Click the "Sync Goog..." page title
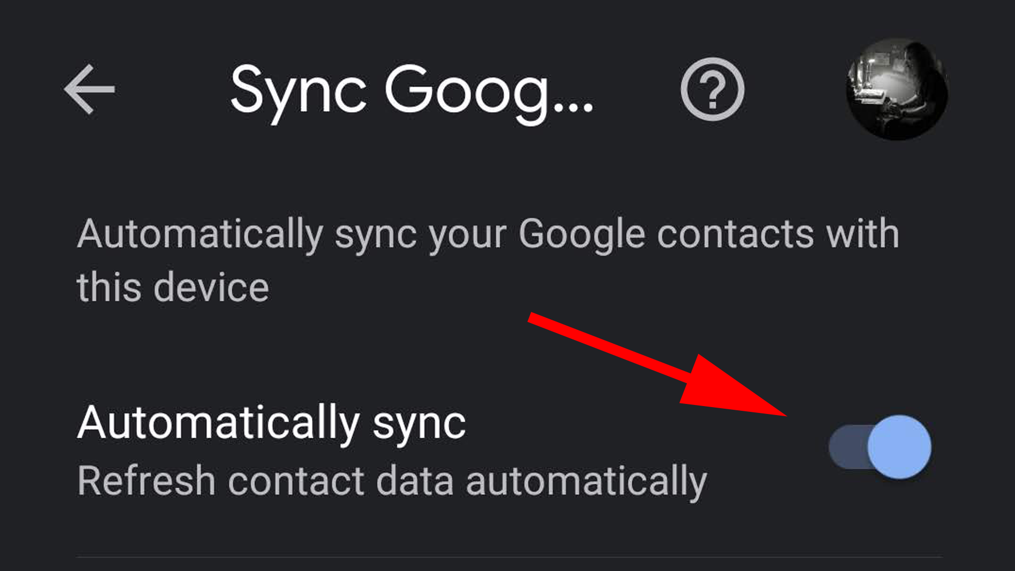 pyautogui.click(x=411, y=91)
